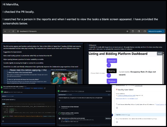Viewport: 167px width, 127px height.
Task: Click Relaunch to update button
Action: click(x=156, y=31)
